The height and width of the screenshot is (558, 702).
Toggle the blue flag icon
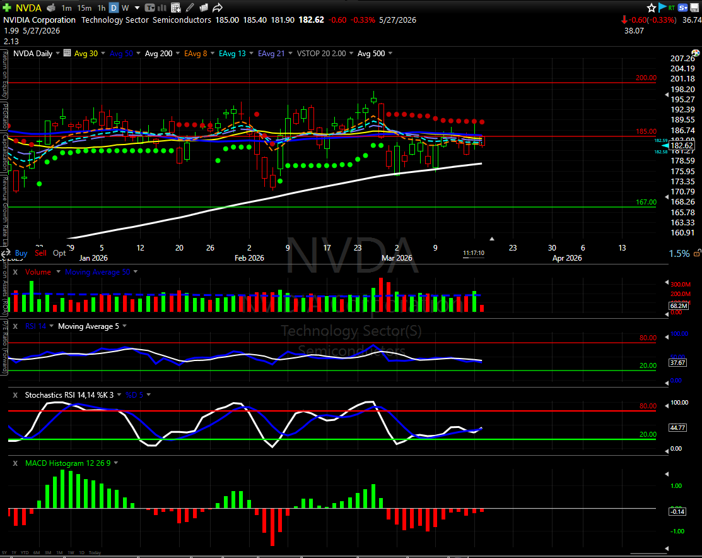coord(663,8)
